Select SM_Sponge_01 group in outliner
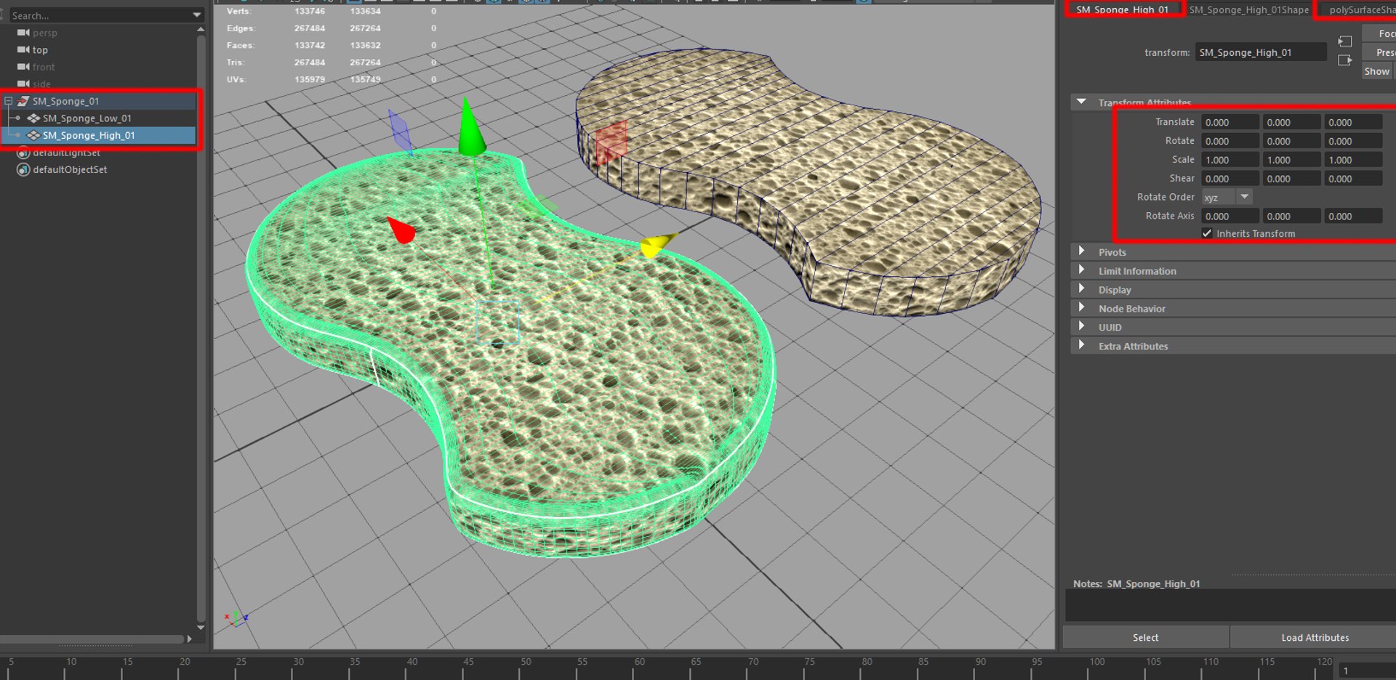Viewport: 1396px width, 680px height. [65, 101]
